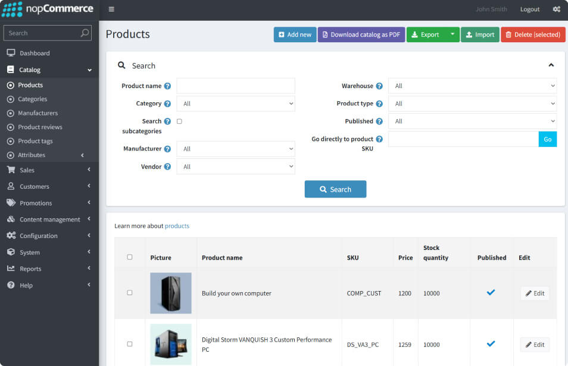The width and height of the screenshot is (568, 366).
Task: Click Published help question mark icon
Action: tap(379, 121)
